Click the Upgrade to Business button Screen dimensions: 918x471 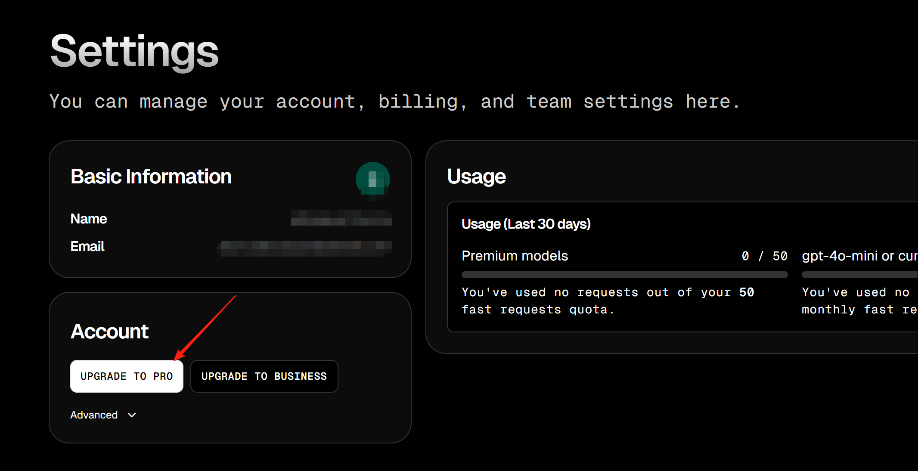(x=264, y=376)
